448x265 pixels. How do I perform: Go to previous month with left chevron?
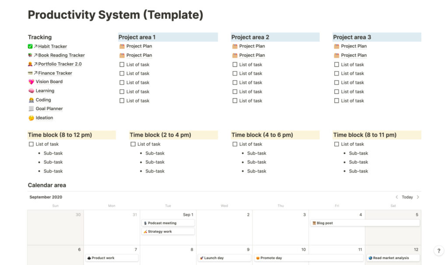coord(397,197)
